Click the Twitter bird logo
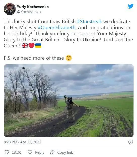Viewport: 137px width, 157px height. (130, 6)
